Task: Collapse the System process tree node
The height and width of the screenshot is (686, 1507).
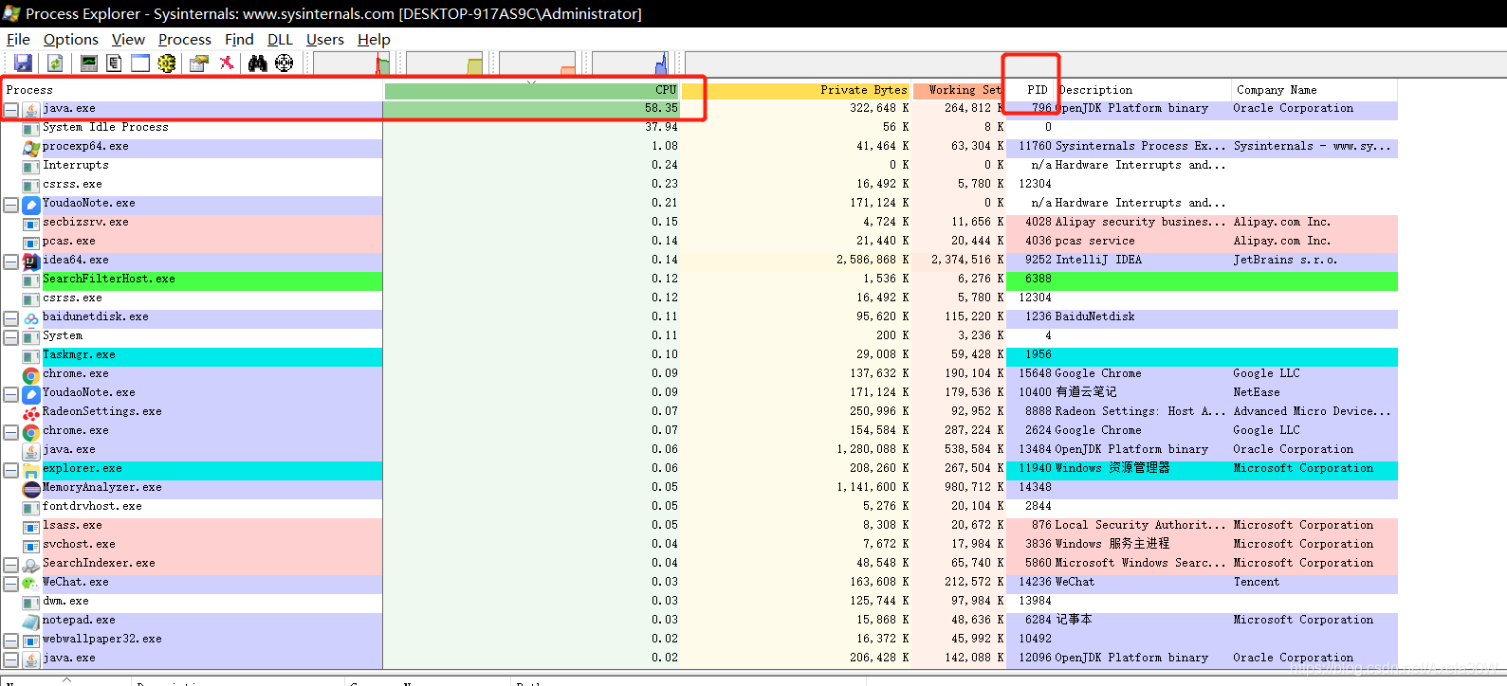Action: [x=10, y=337]
